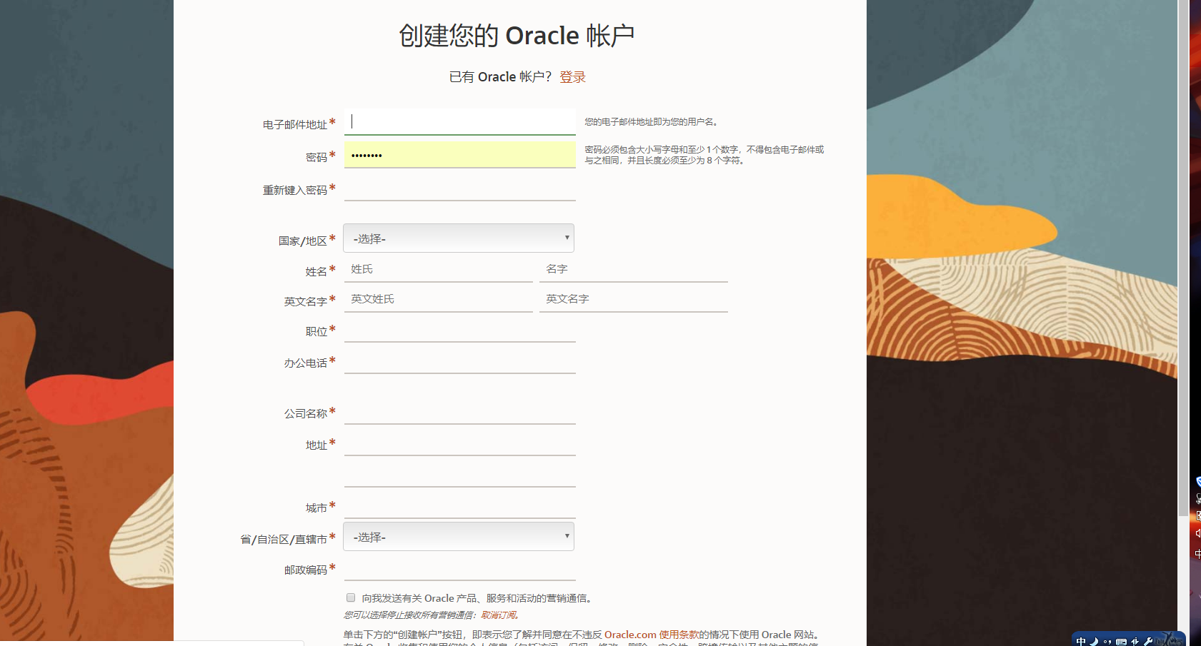Screen dimensions: 1201x646
Task: Click the IME moon half-width icon
Action: click(1094, 641)
